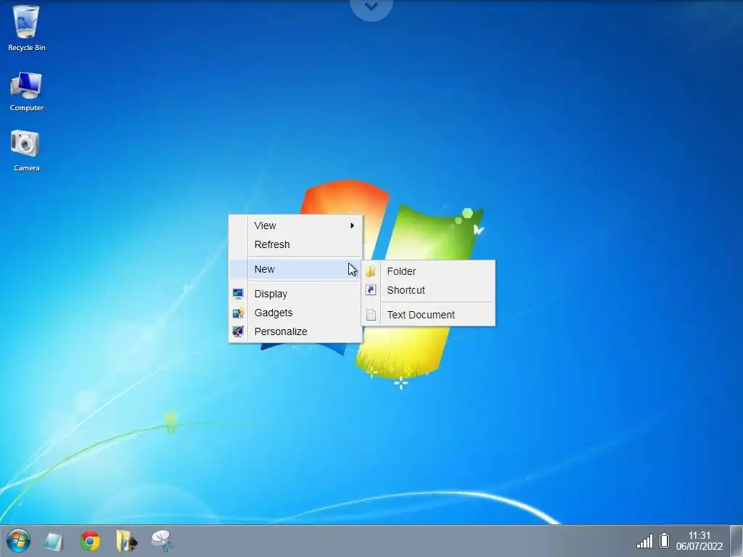Select the Camera desktop icon
The width and height of the screenshot is (743, 557).
(x=26, y=151)
